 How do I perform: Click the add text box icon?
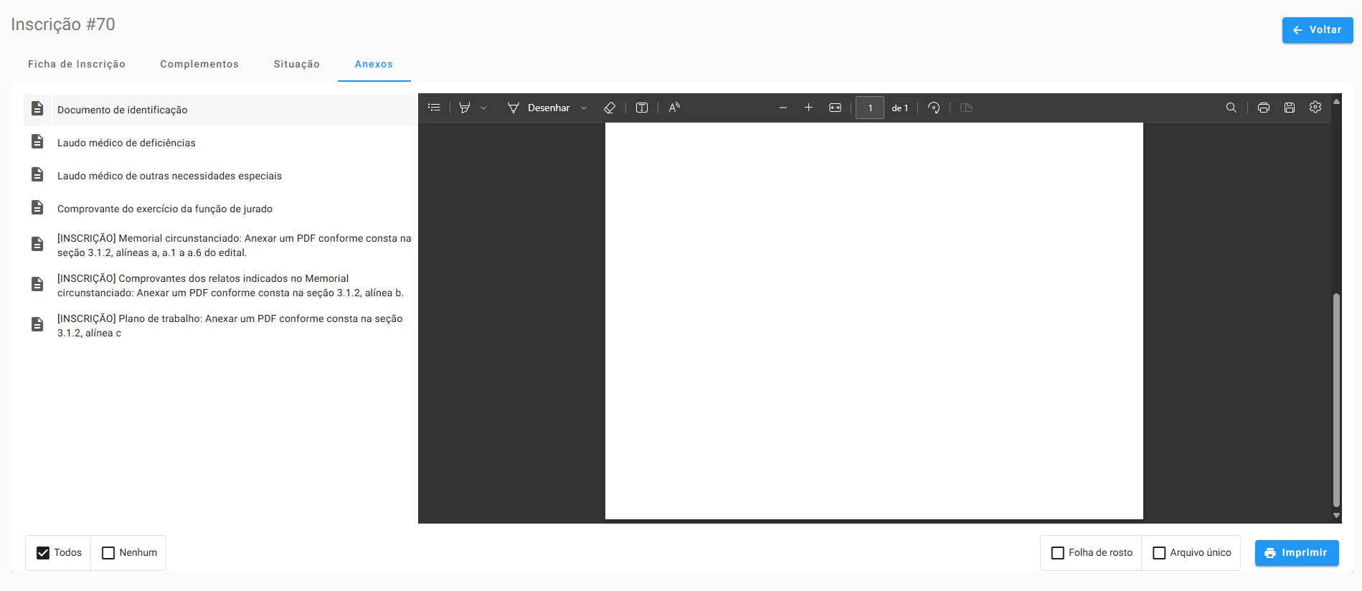pos(642,108)
